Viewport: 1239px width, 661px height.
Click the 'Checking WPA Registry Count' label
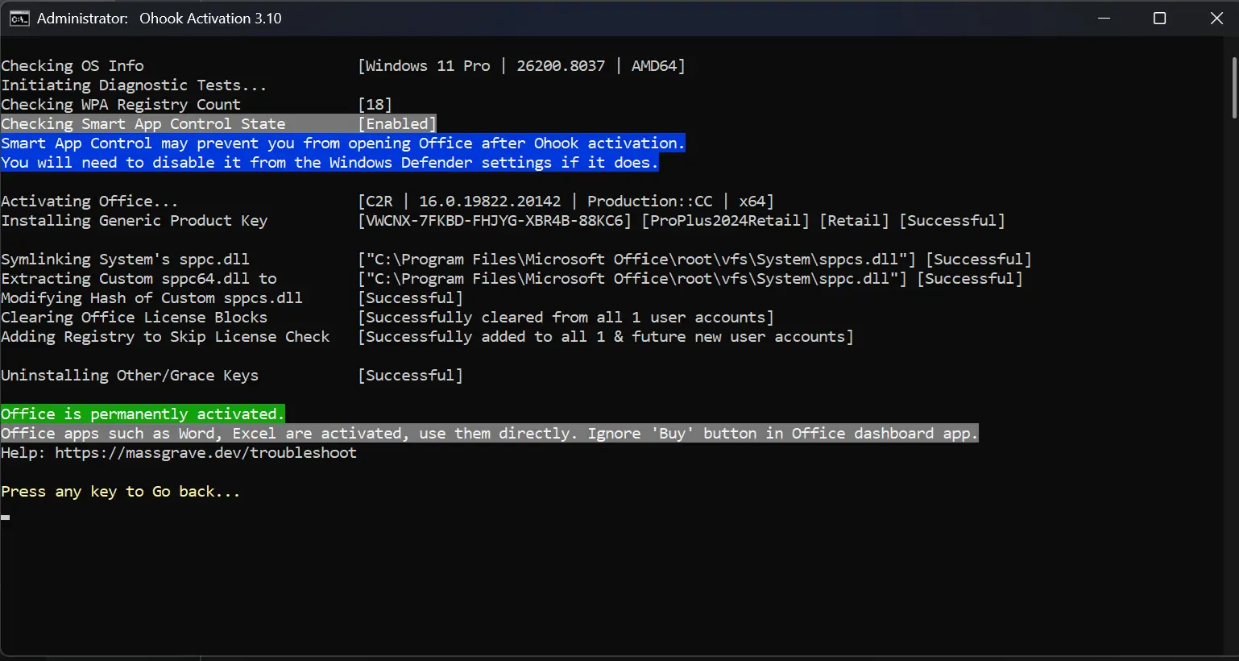[121, 105]
